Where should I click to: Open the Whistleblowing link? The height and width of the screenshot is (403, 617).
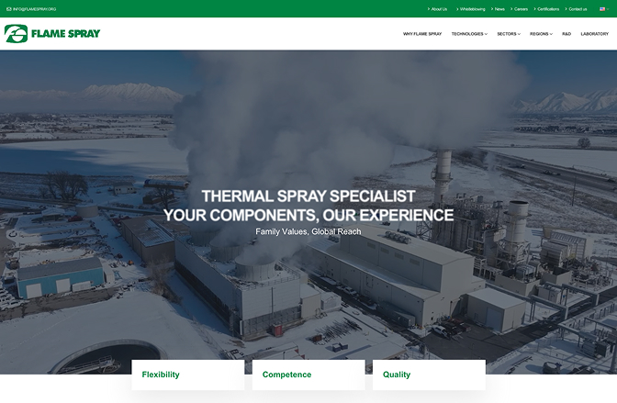pyautogui.click(x=471, y=9)
